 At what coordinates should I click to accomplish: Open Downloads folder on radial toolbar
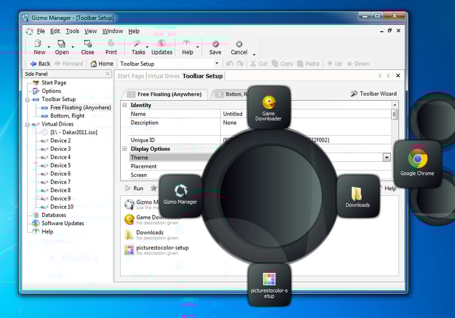[358, 196]
